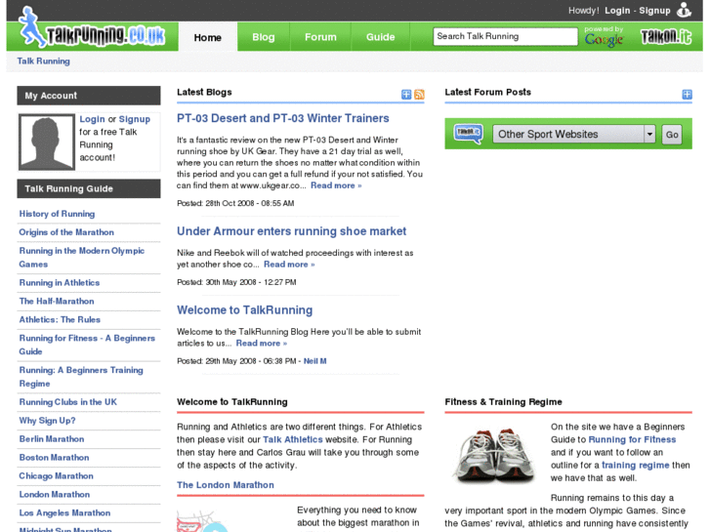710x532 pixels.
Task: Open Chicago Marathon link
Action: (x=56, y=476)
